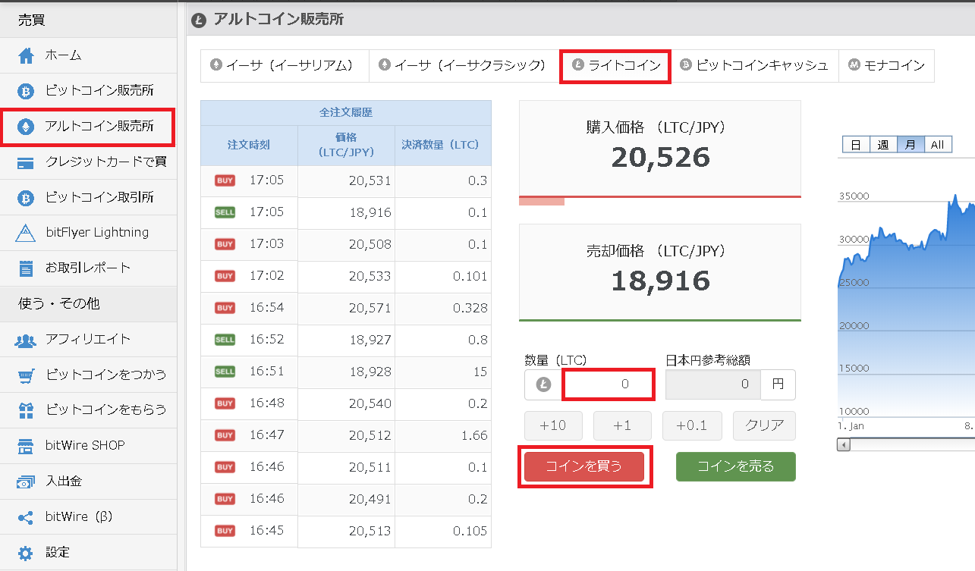Open アルトコイン販売所 in the sidebar
Image resolution: width=975 pixels, height=571 pixels.
pyautogui.click(x=88, y=127)
